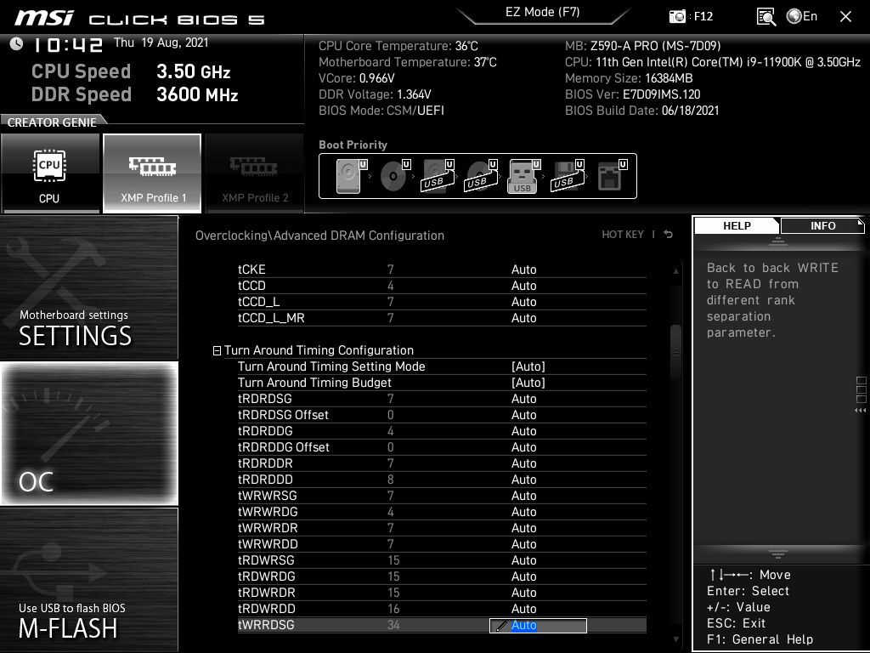Screen dimensions: 870x653
Task: Open M-FLASH BIOS flashing utility
Action: pos(88,580)
